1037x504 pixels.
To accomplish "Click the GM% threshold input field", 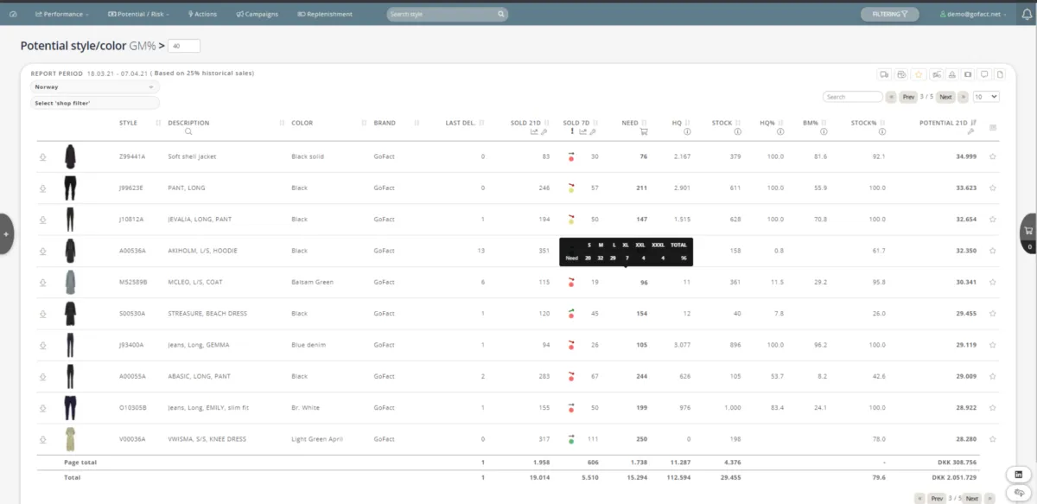I will point(185,46).
